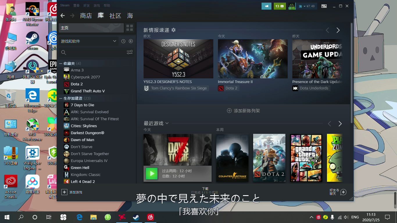Open 好友与聊天 friends chat button
The width and height of the screenshot is (397, 223).
tap(338, 192)
